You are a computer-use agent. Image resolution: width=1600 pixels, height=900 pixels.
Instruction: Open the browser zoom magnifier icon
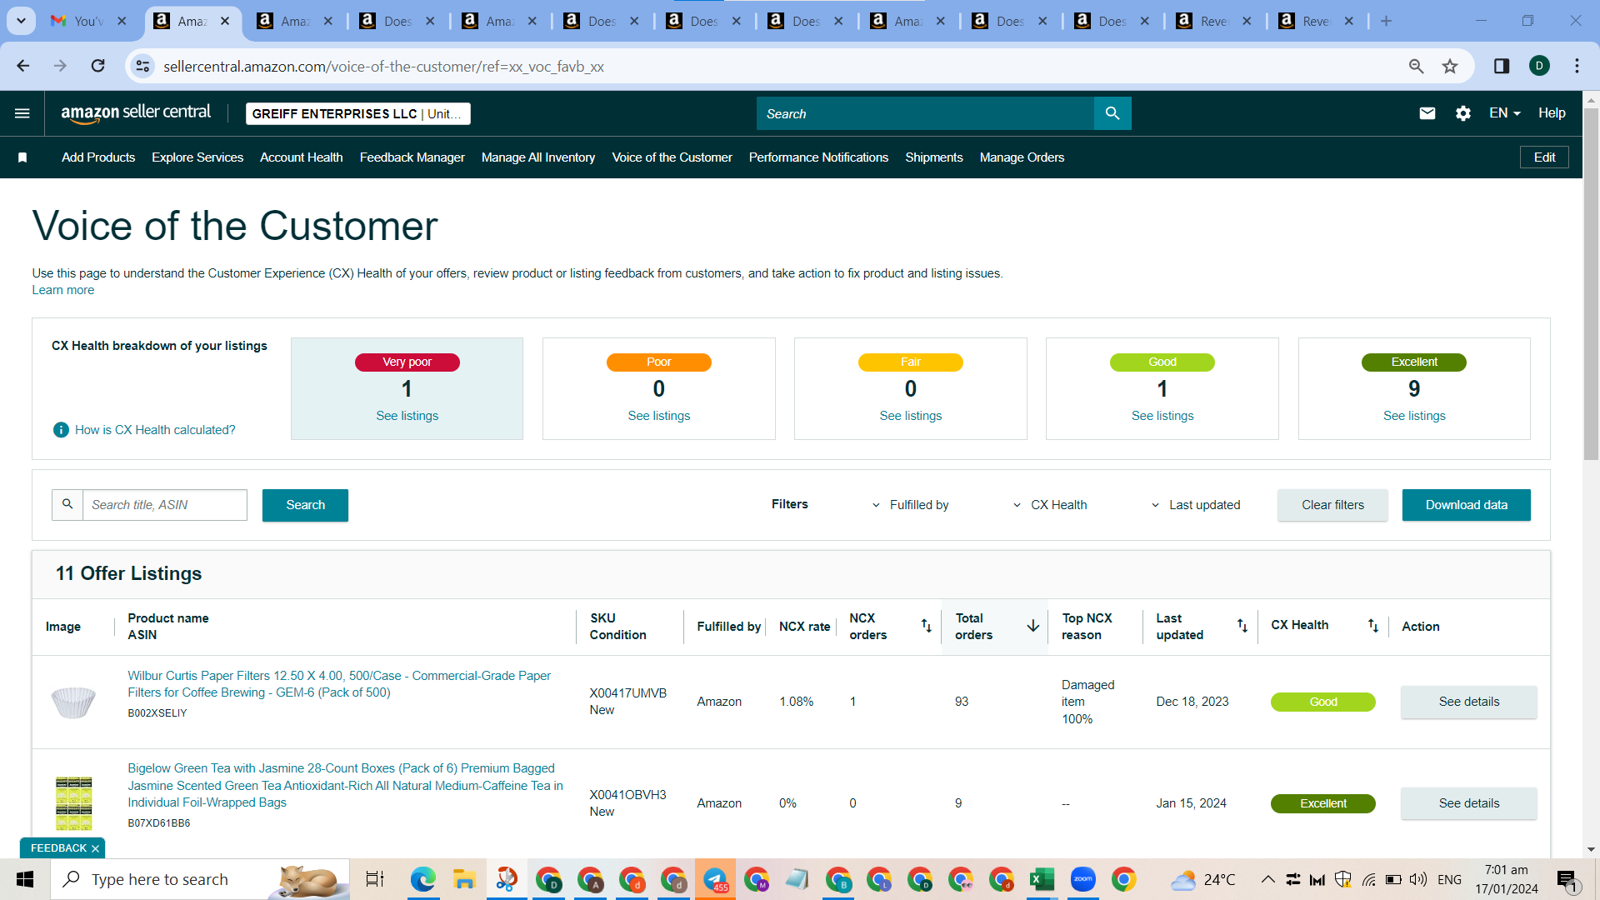tap(1416, 66)
